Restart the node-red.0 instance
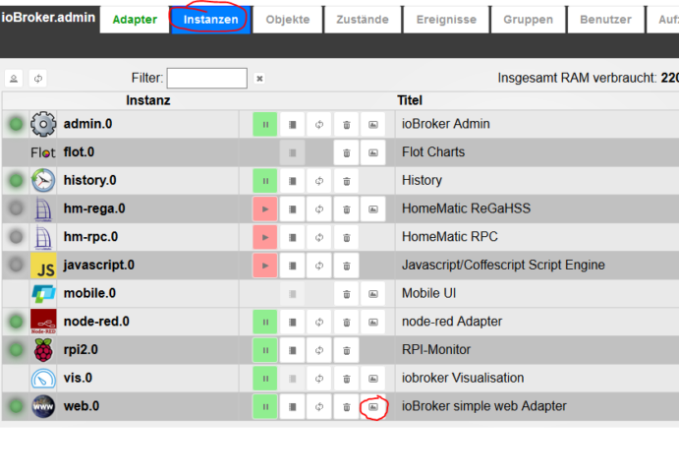Viewport: 679px width, 475px height. (319, 322)
